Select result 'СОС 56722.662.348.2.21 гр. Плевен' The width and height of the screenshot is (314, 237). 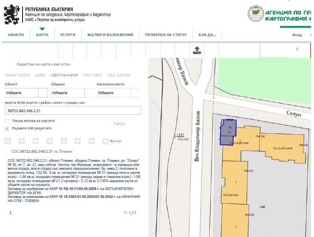(x=42, y=152)
